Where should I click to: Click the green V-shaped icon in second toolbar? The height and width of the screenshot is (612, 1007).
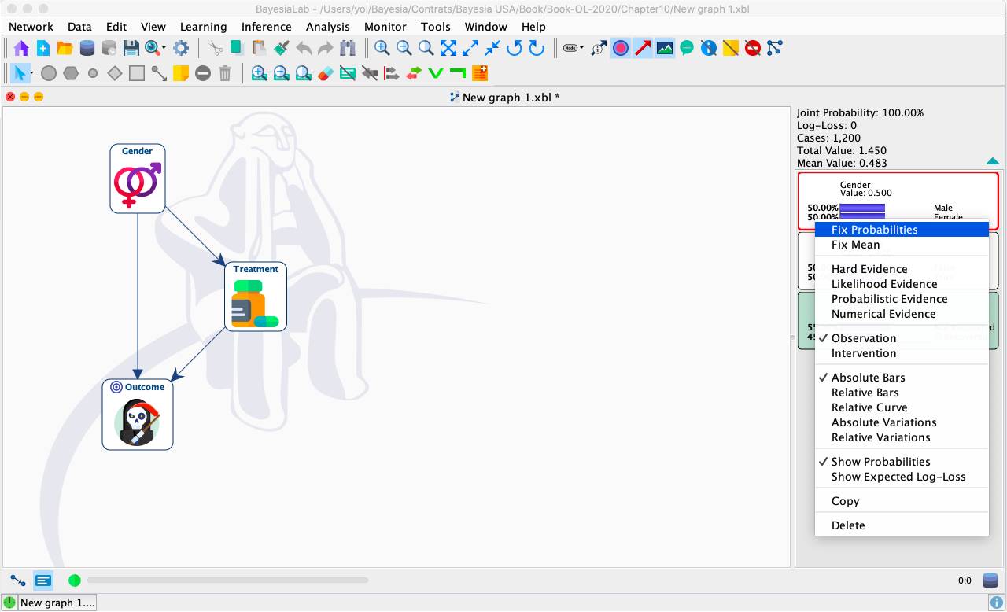pyautogui.click(x=436, y=73)
